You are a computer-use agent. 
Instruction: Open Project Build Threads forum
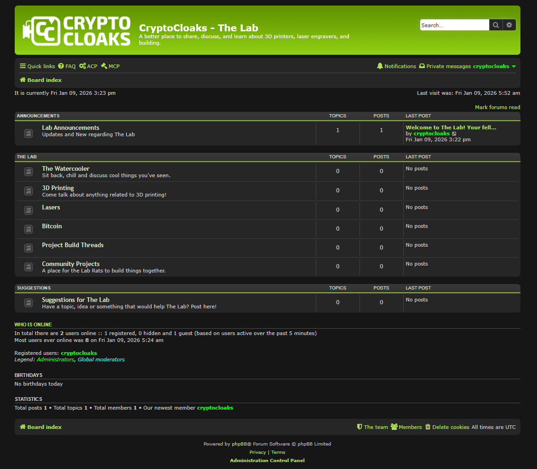(x=73, y=245)
